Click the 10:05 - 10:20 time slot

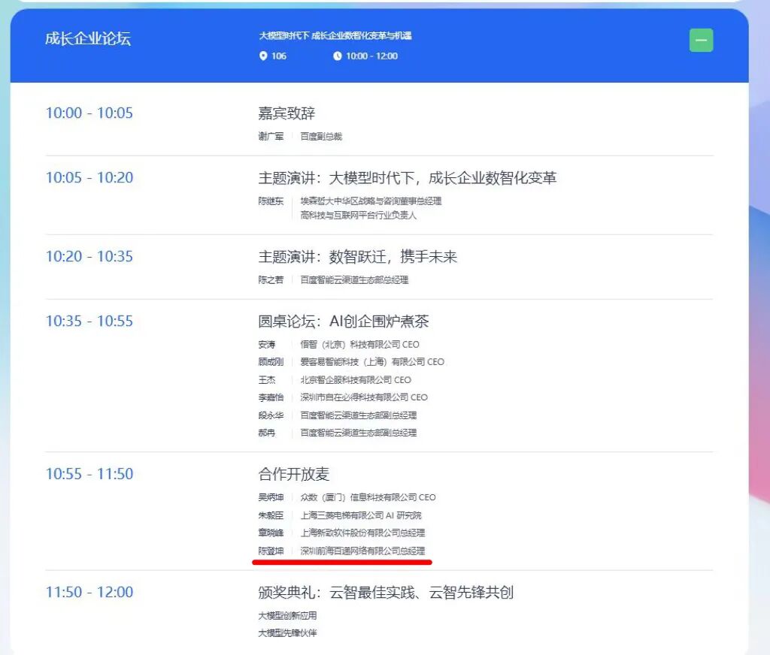[x=89, y=177]
